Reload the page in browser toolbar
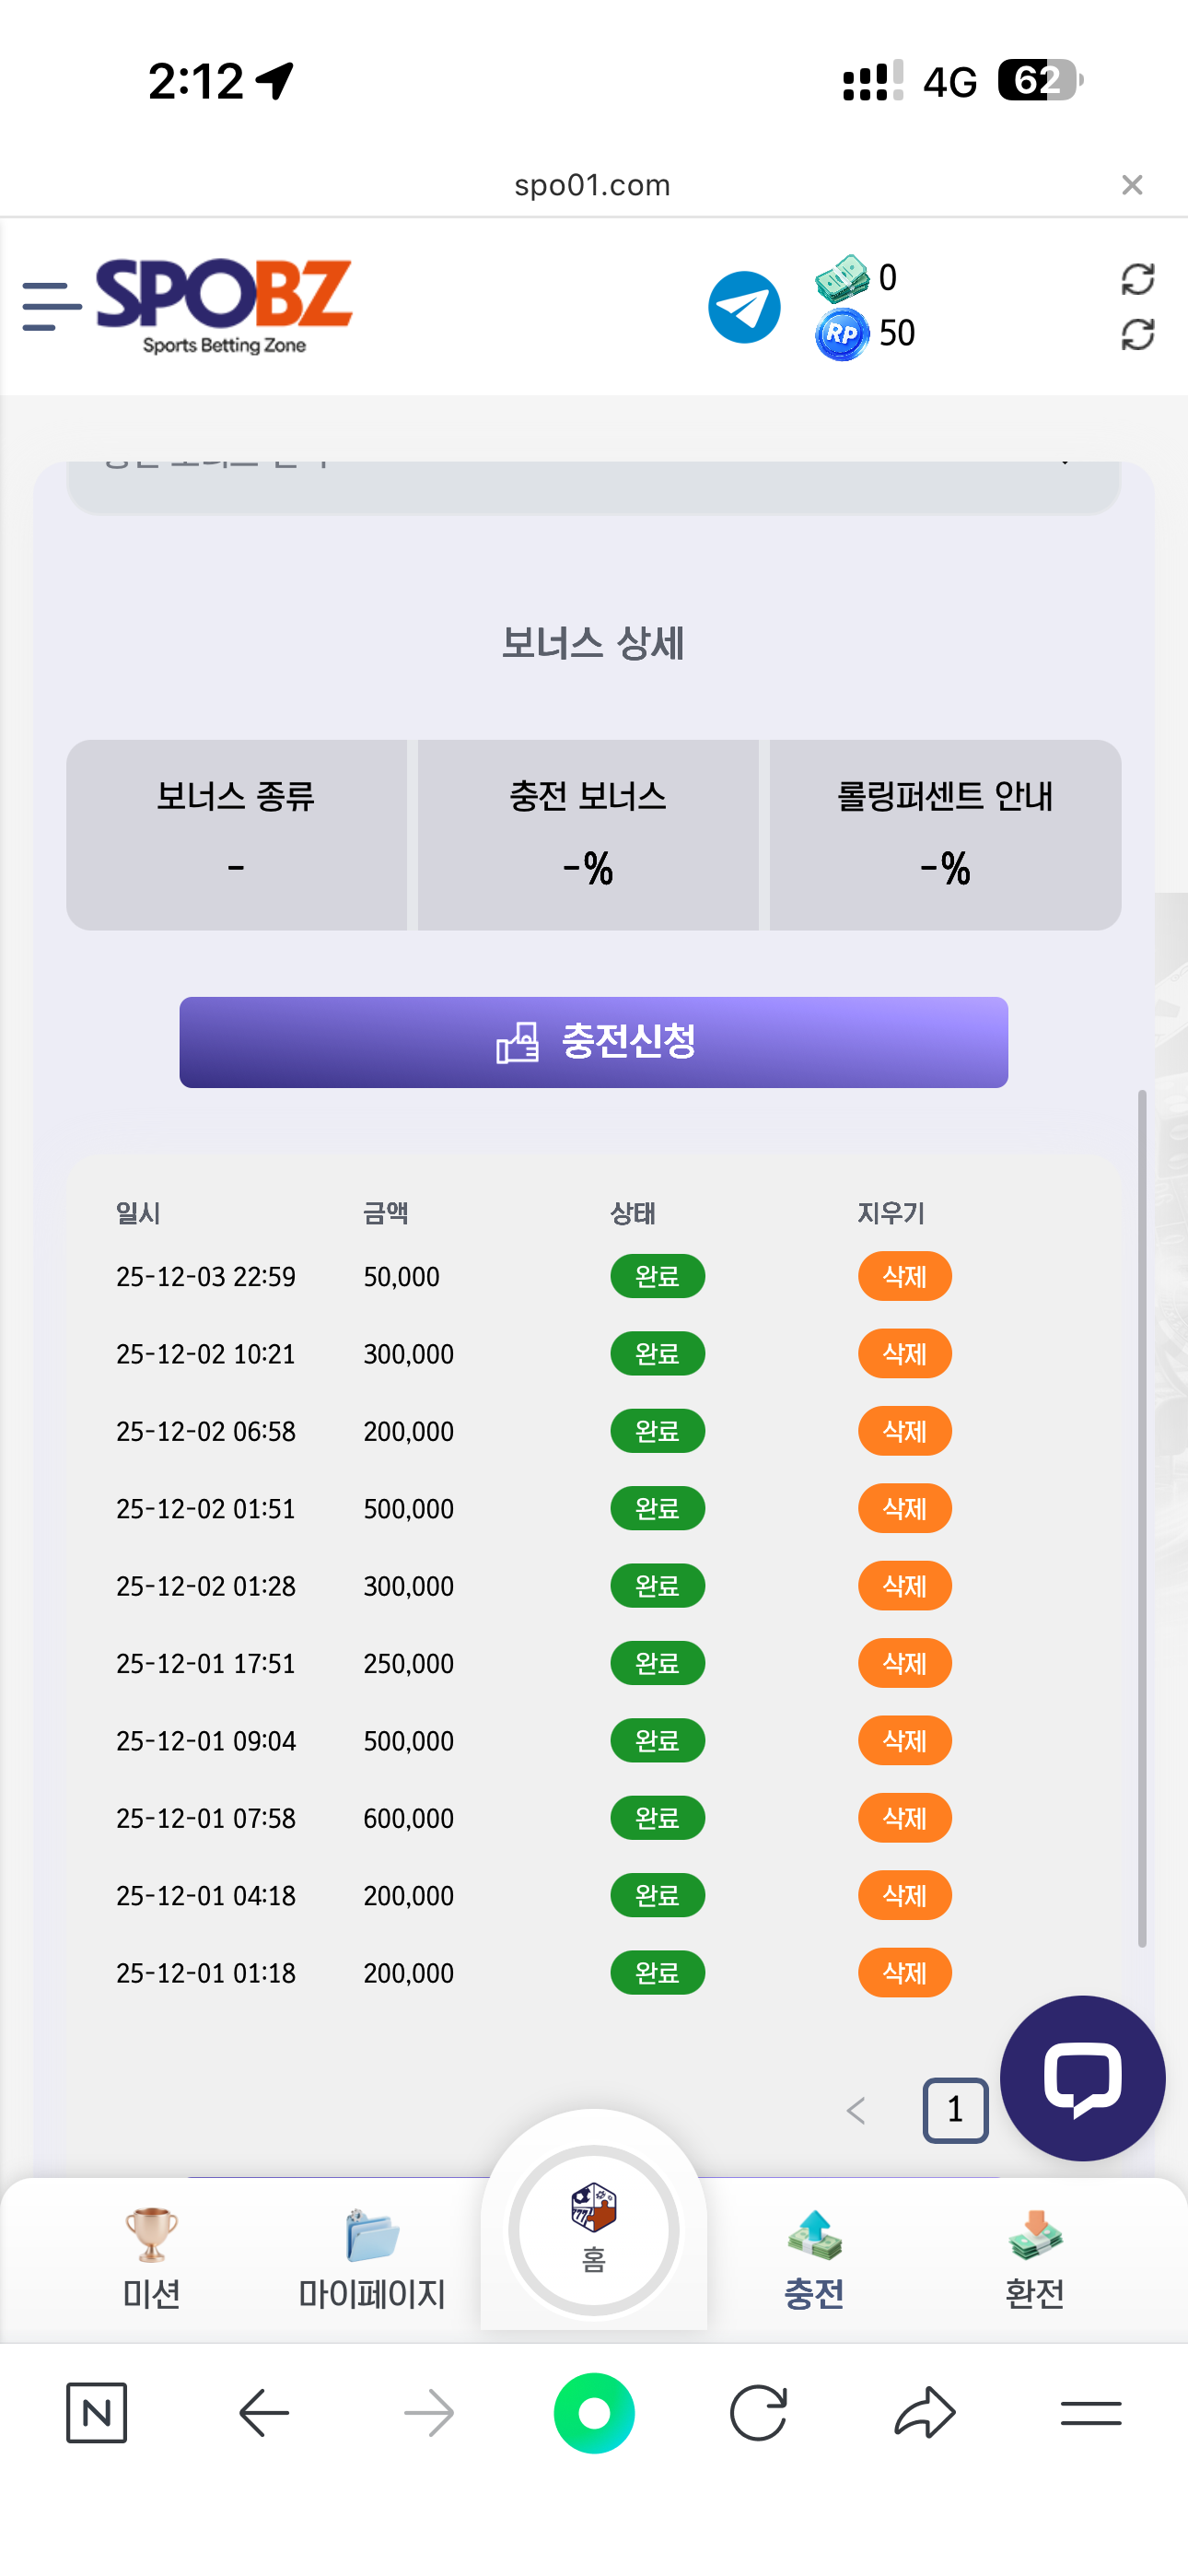 758,2412
